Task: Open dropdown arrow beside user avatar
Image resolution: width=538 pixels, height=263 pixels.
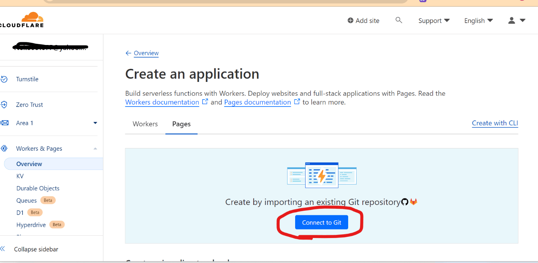Action: (x=522, y=20)
